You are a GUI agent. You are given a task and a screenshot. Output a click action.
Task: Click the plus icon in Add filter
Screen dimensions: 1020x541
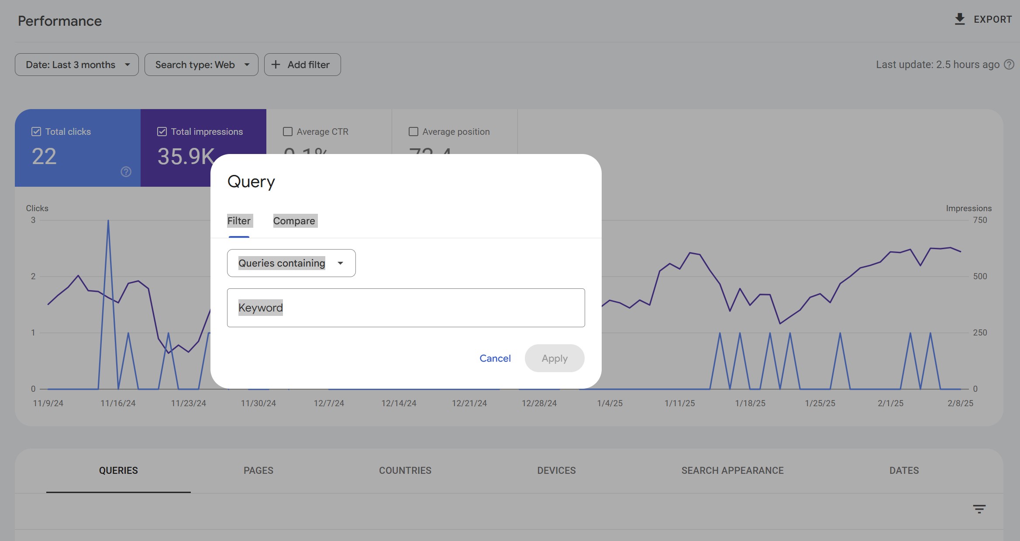coord(276,65)
